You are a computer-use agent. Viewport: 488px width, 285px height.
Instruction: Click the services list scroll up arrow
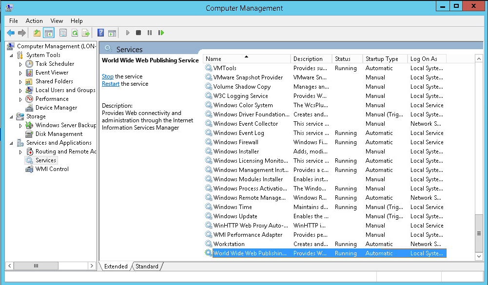click(x=479, y=58)
